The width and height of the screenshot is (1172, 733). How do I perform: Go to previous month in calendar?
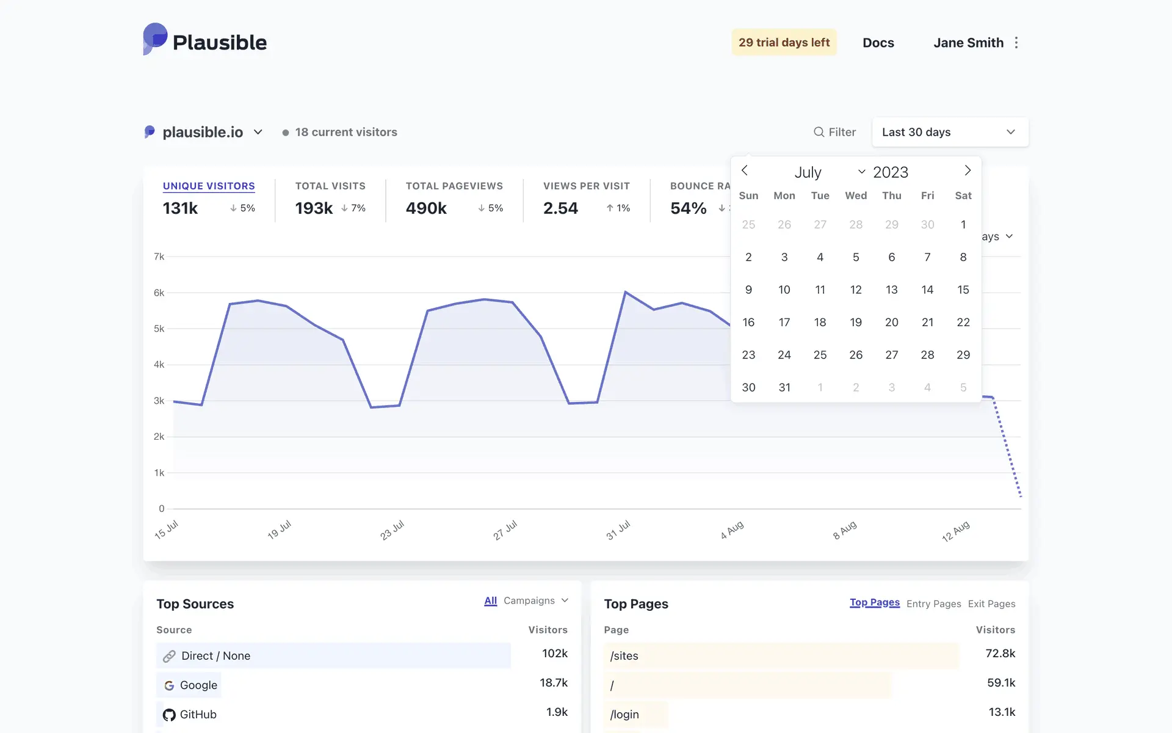[745, 171]
